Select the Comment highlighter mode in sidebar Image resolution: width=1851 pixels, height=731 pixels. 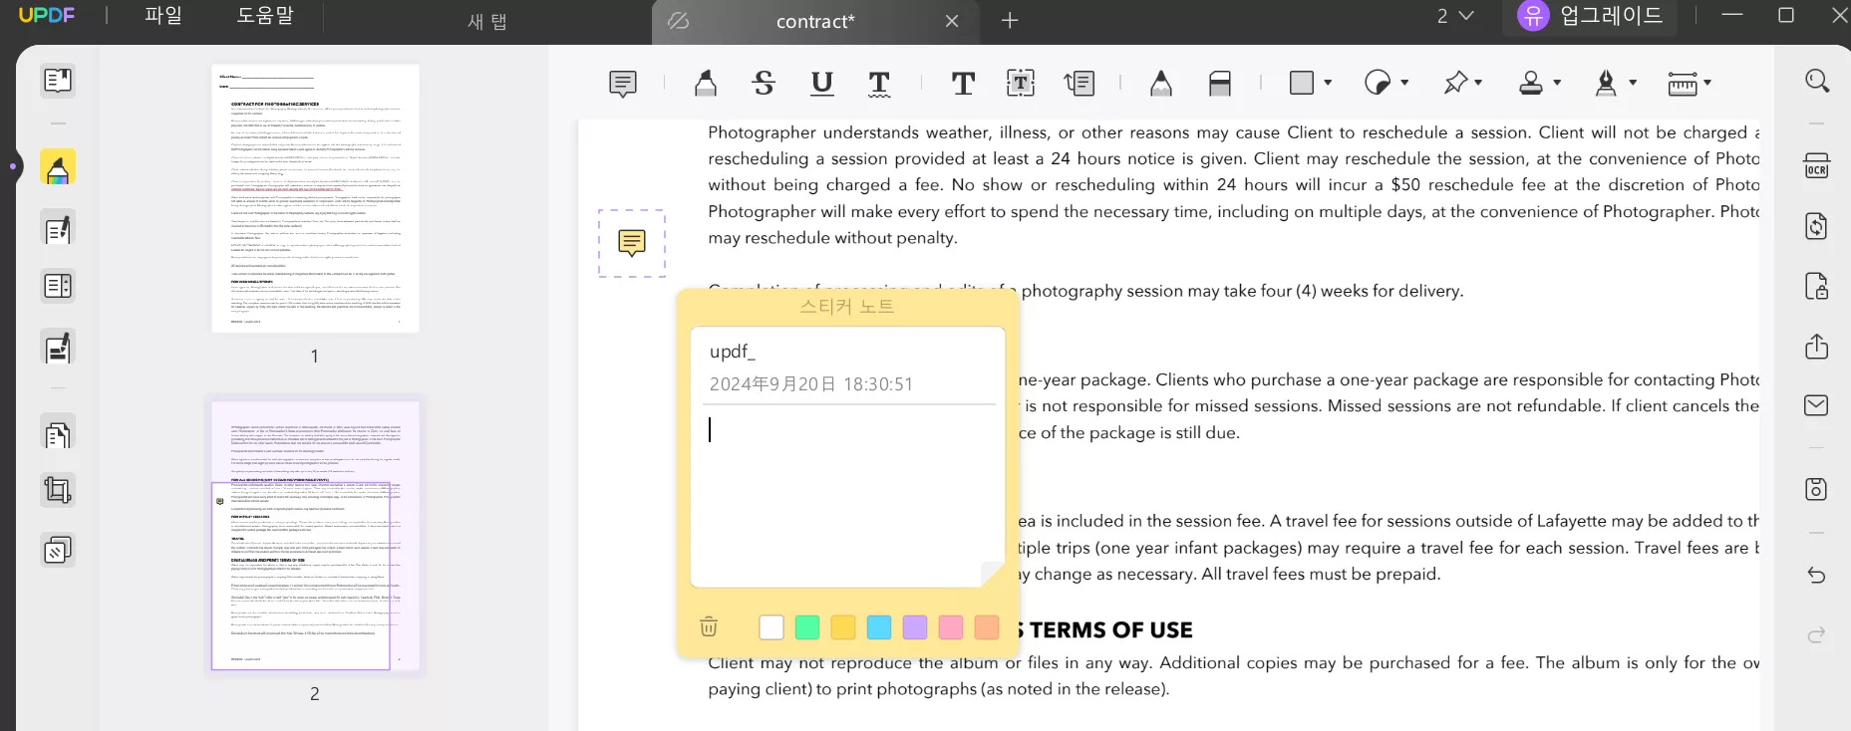[58, 167]
